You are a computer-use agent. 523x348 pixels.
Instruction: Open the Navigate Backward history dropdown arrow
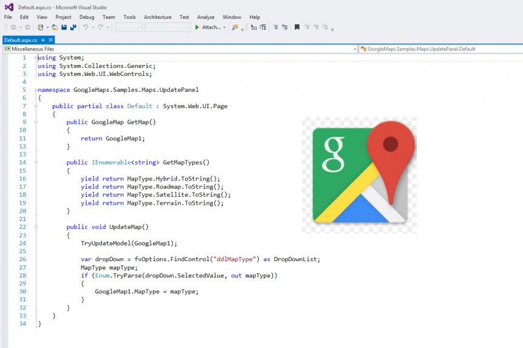click(x=21, y=28)
